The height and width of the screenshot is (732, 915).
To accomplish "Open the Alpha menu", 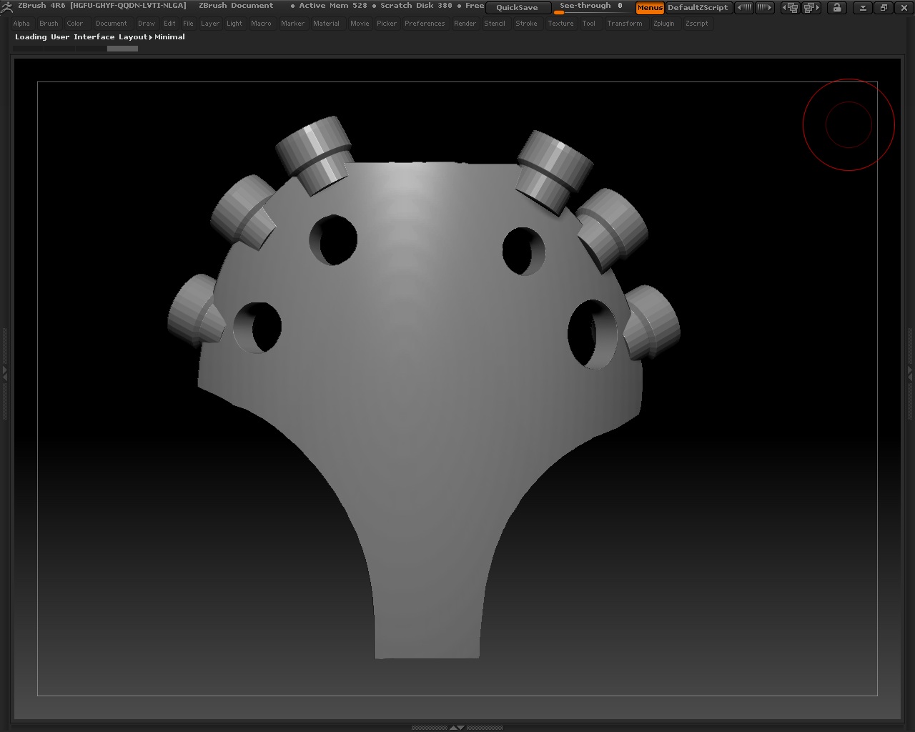I will (21, 24).
